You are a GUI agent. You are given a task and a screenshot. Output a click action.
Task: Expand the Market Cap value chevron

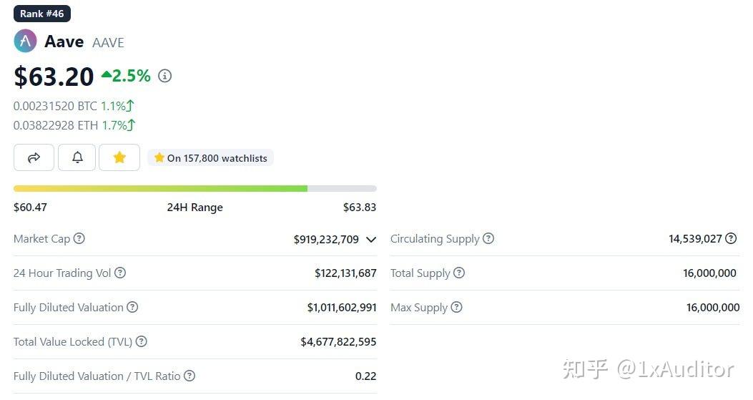pos(371,240)
